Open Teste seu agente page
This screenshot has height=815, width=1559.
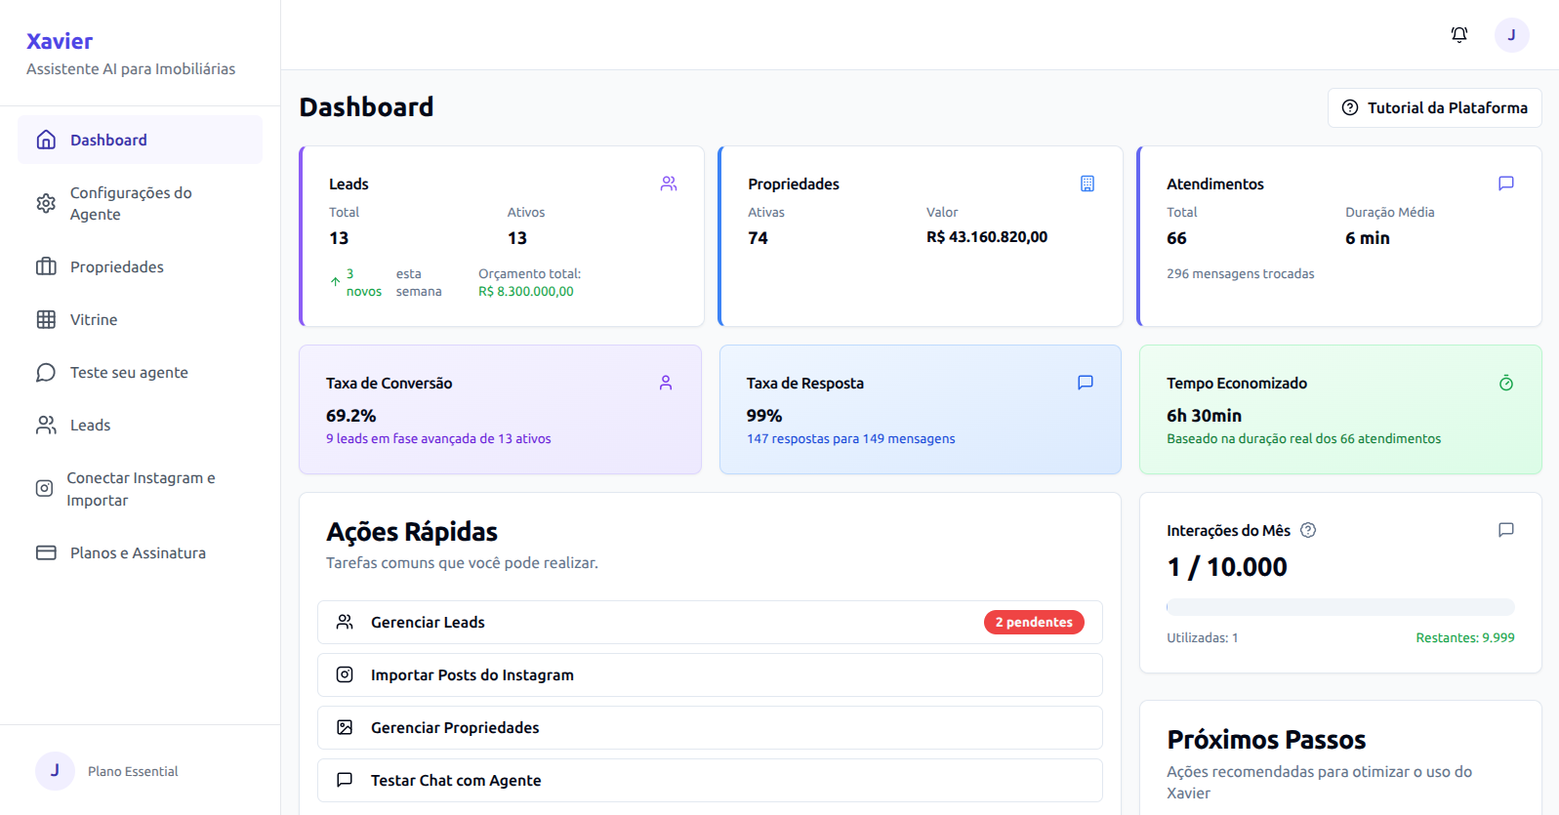point(140,372)
